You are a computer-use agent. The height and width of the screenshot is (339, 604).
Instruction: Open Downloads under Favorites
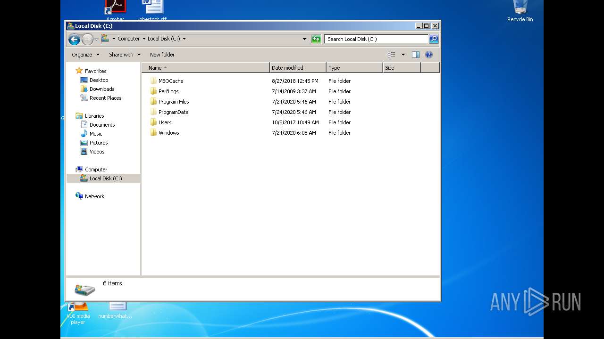click(102, 89)
